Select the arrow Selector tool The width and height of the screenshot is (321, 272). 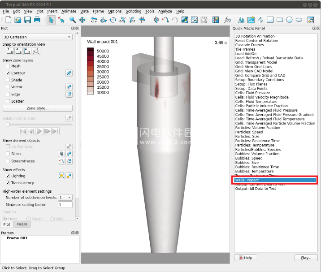tap(51, 20)
